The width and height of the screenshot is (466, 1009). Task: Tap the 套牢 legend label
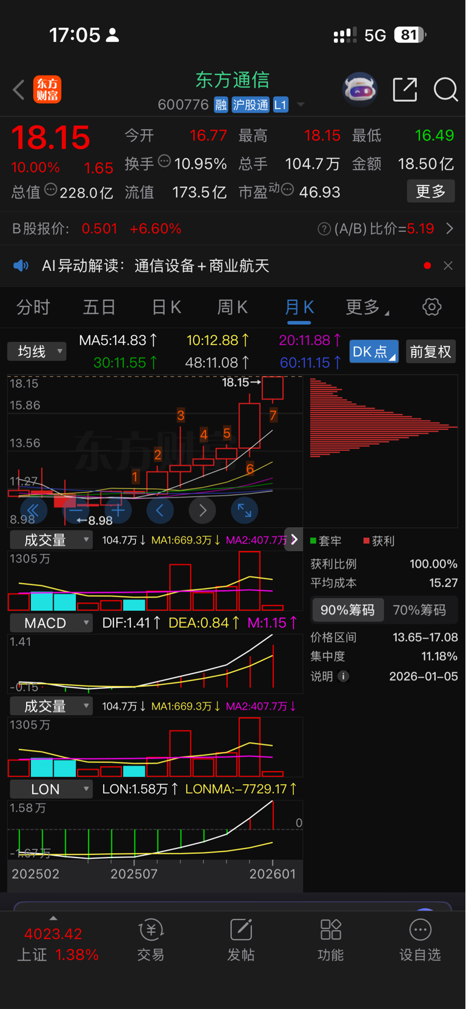click(x=326, y=541)
